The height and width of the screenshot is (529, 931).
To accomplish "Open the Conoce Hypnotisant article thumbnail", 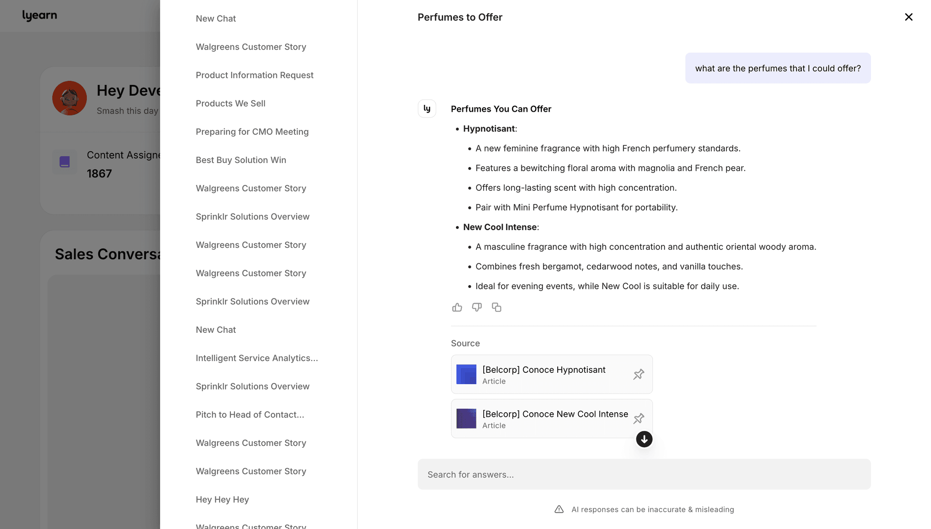I will coord(466,374).
